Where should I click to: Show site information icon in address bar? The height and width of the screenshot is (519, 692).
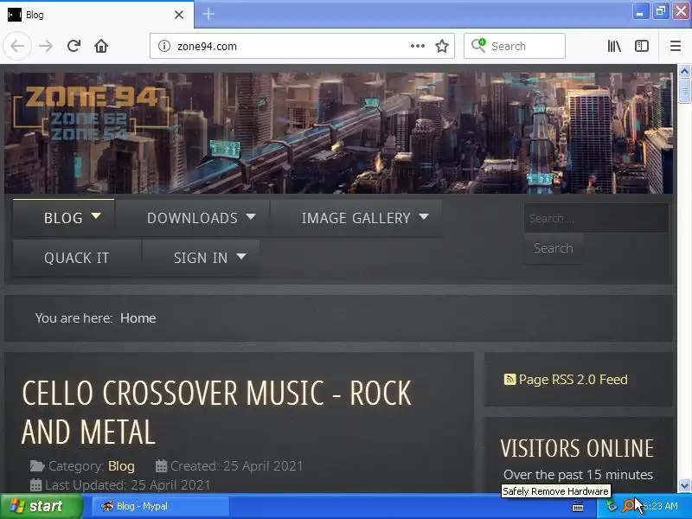tap(164, 46)
